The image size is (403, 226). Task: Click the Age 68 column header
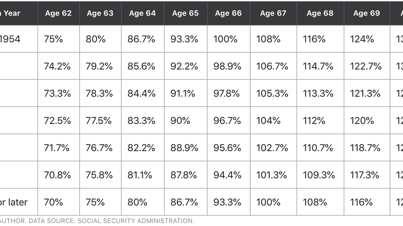coord(320,13)
